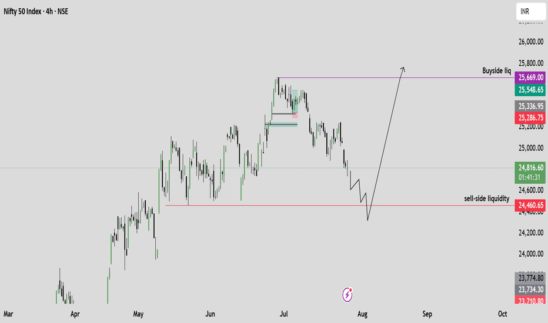Viewport: 548px width, 323px height.
Task: Click the current price 24,816.60 label
Action: pos(530,168)
